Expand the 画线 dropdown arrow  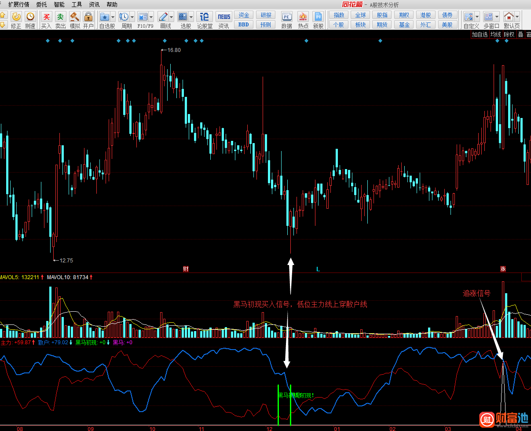click(171, 17)
